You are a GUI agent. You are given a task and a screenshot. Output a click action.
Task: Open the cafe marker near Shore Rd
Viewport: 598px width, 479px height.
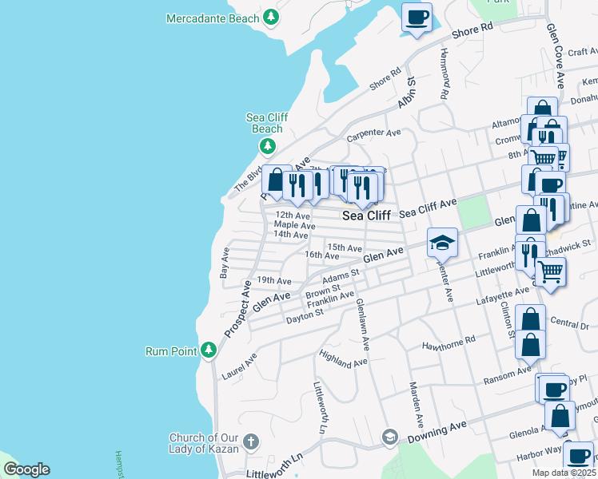(416, 18)
